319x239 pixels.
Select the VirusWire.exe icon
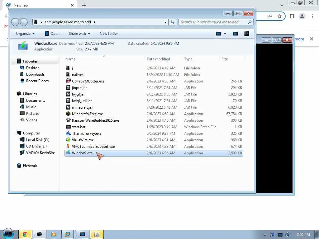tap(68, 140)
